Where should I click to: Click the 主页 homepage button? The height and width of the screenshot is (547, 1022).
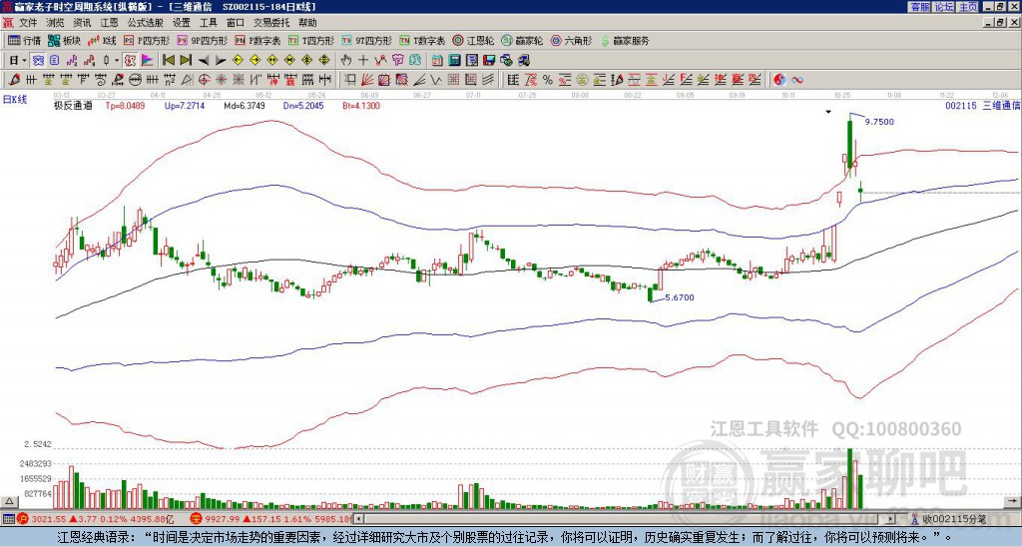968,7
